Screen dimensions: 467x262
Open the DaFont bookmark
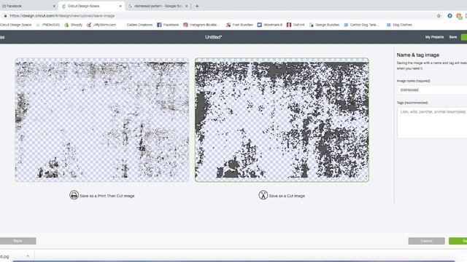click(296, 25)
